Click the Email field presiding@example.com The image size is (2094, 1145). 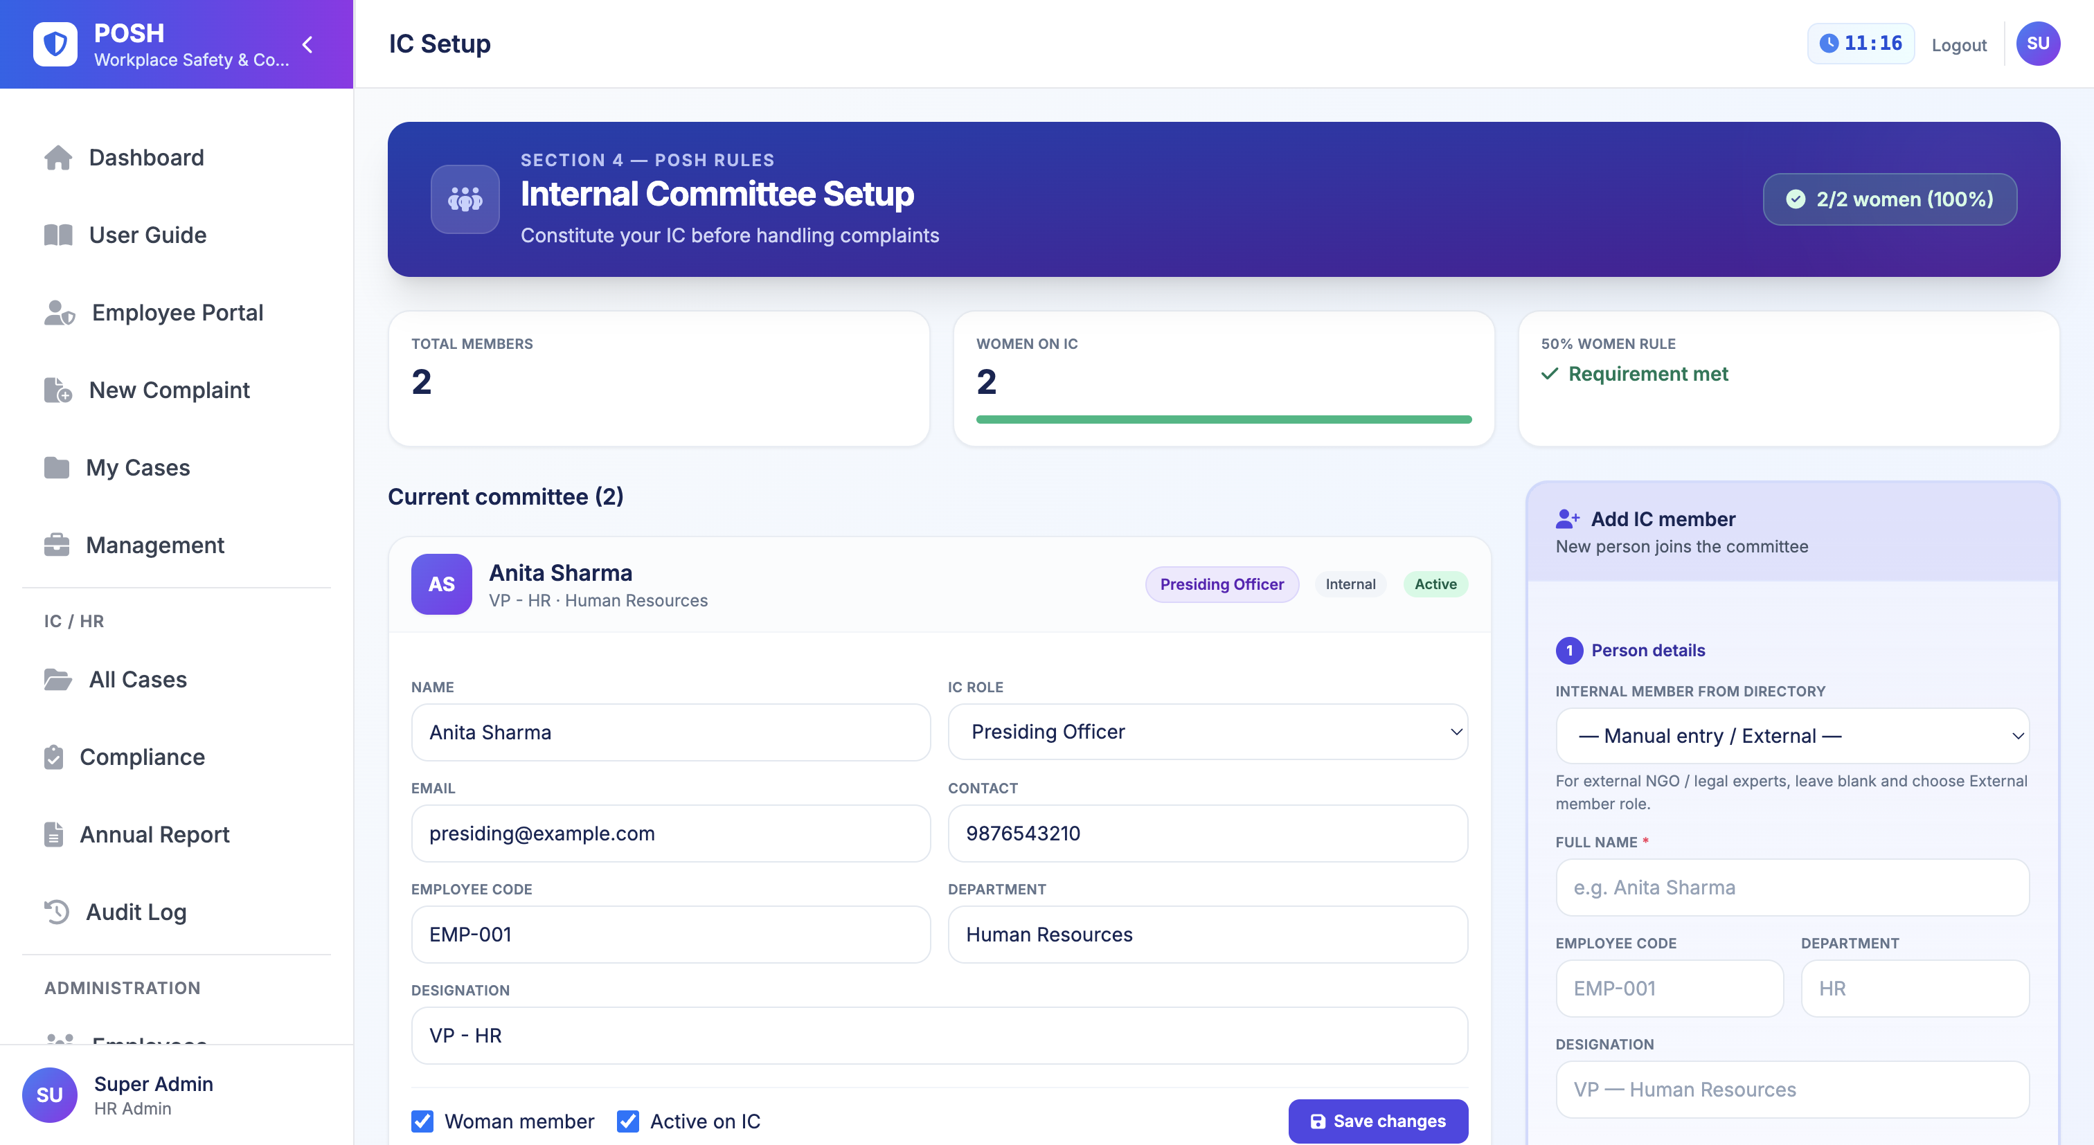click(670, 833)
